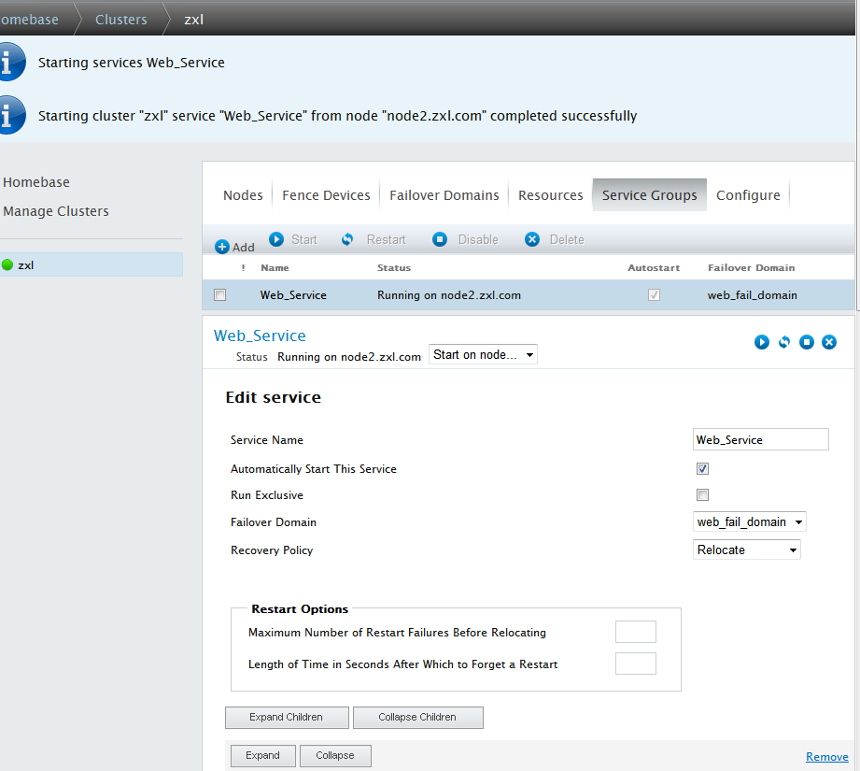Select the zxl cluster in the sidebar
860x771 pixels.
pos(92,265)
